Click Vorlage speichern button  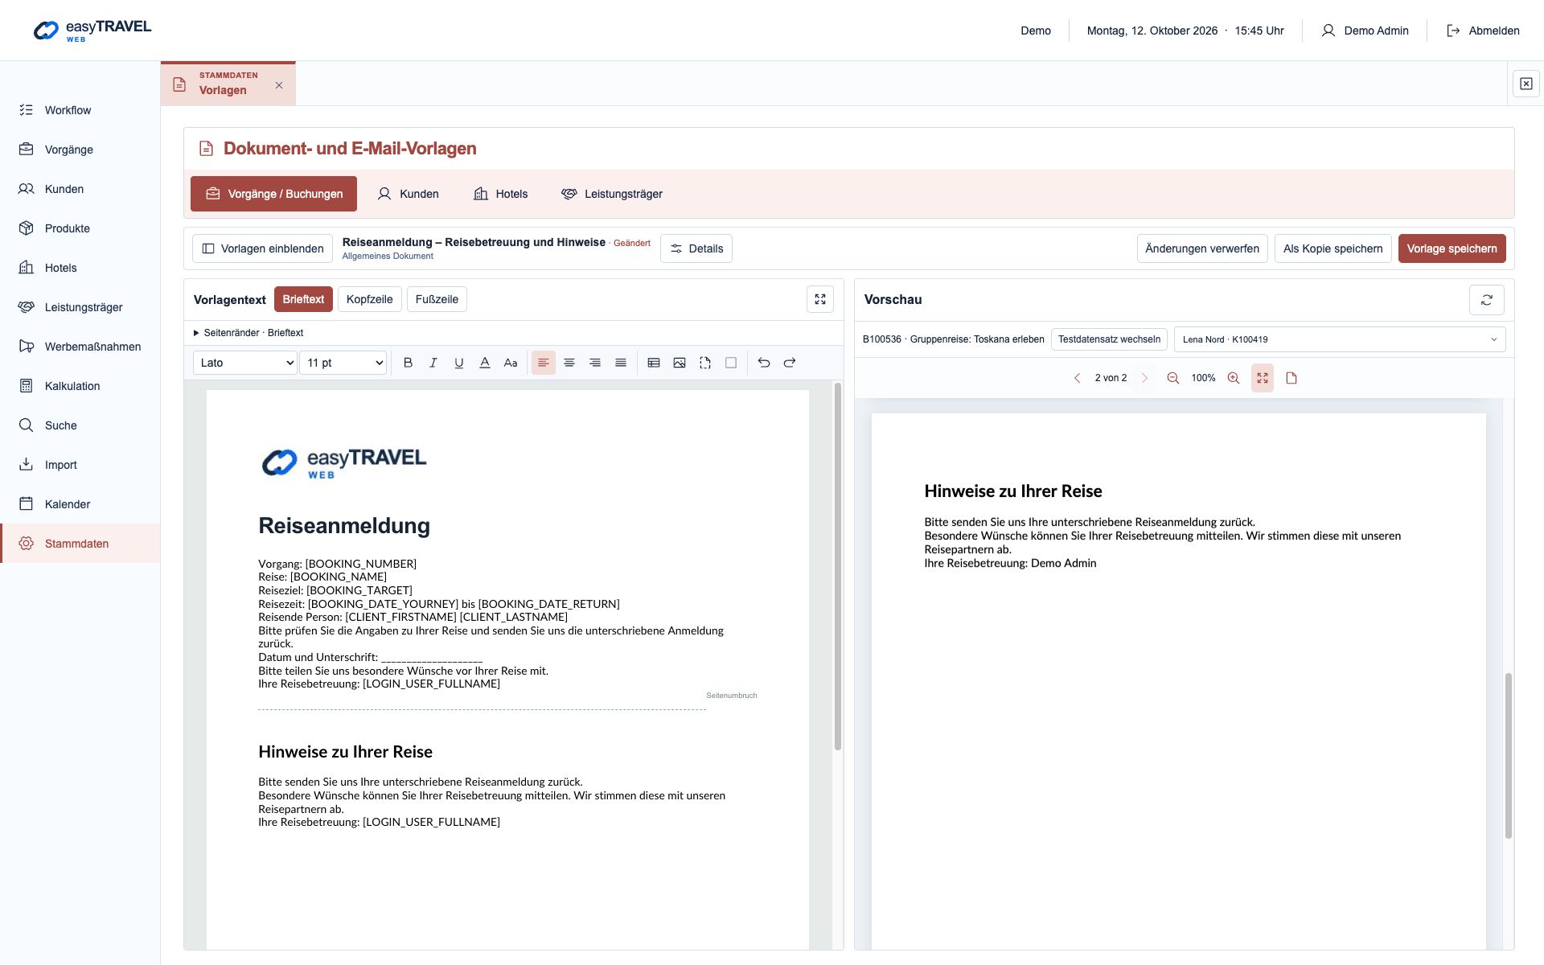pos(1452,248)
